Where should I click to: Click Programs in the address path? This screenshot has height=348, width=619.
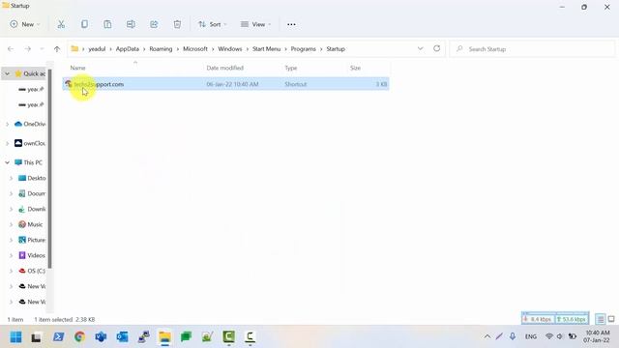(303, 49)
